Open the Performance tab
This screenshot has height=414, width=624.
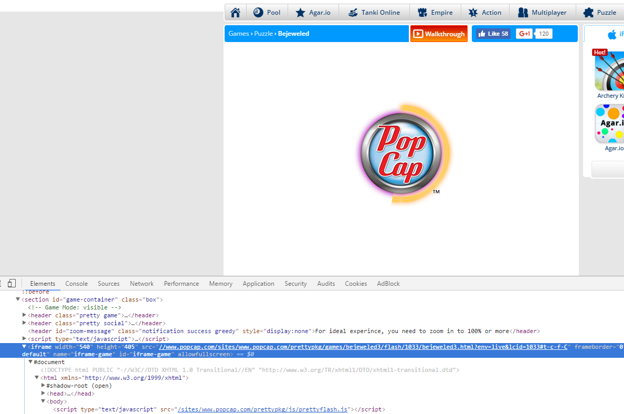coord(182,284)
